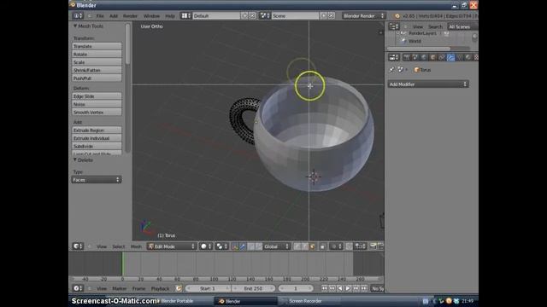
Task: Click the Smooth Vertex button
Action: pos(97,113)
